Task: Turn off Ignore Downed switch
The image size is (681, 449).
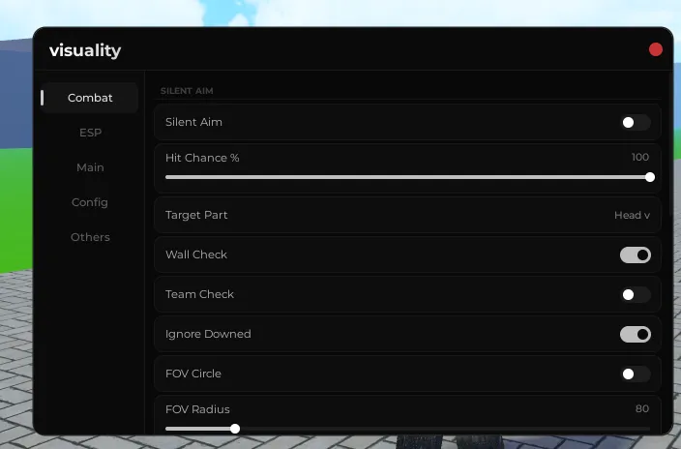Action: pyautogui.click(x=635, y=334)
